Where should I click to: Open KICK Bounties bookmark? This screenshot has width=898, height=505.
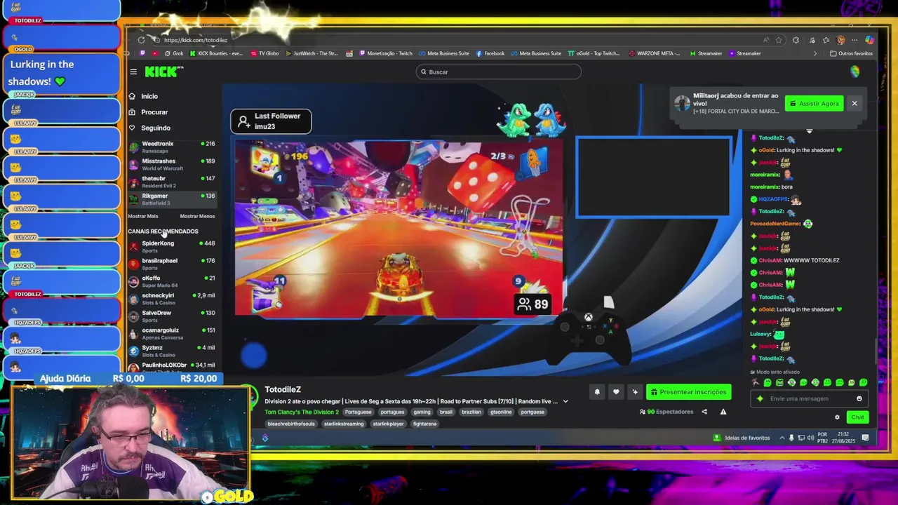217,53
